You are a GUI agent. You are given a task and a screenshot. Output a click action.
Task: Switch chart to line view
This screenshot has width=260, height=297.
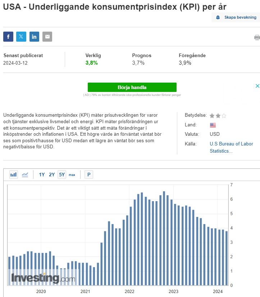(25, 175)
